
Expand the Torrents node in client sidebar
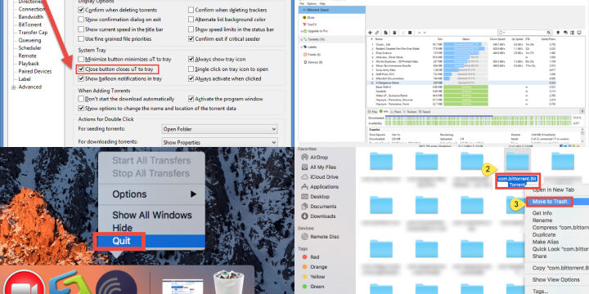coord(301,39)
